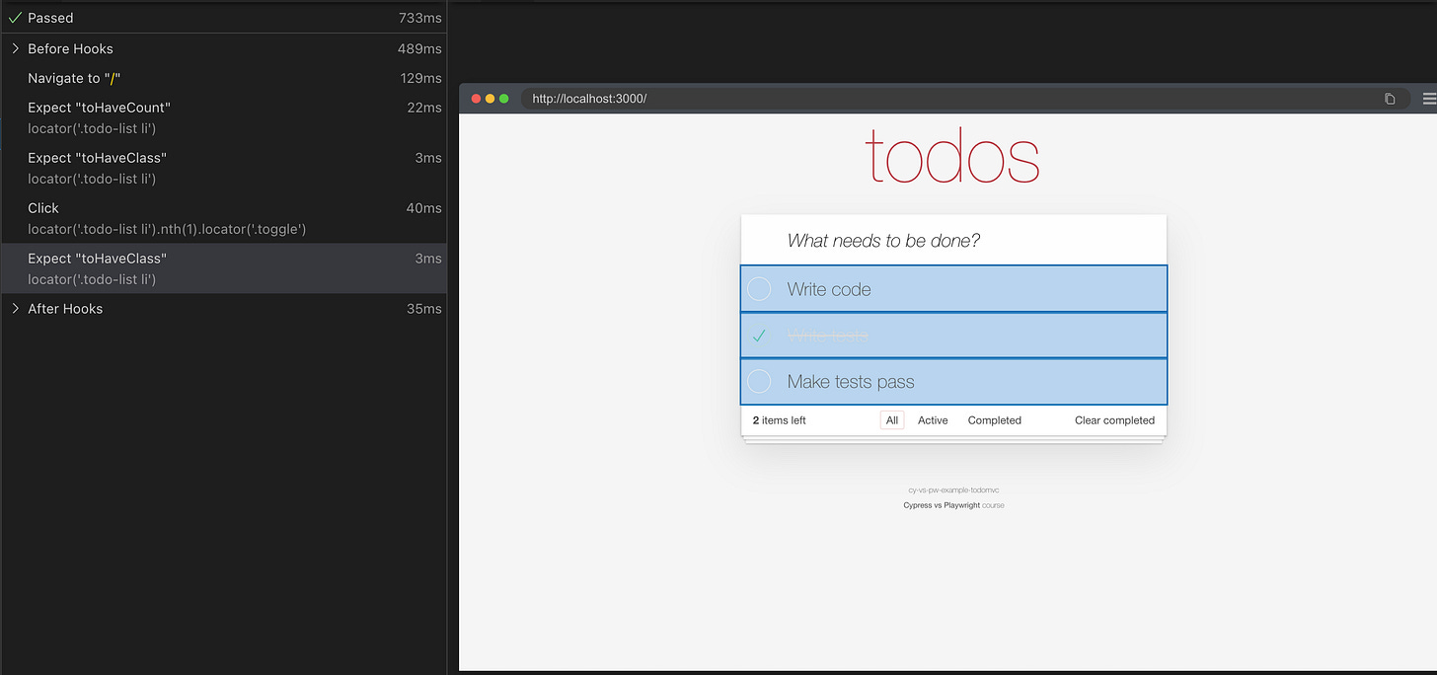Screen dimensions: 1437x675
Task: Click the locator text under Expect "toHaveCount"
Action: pos(92,128)
